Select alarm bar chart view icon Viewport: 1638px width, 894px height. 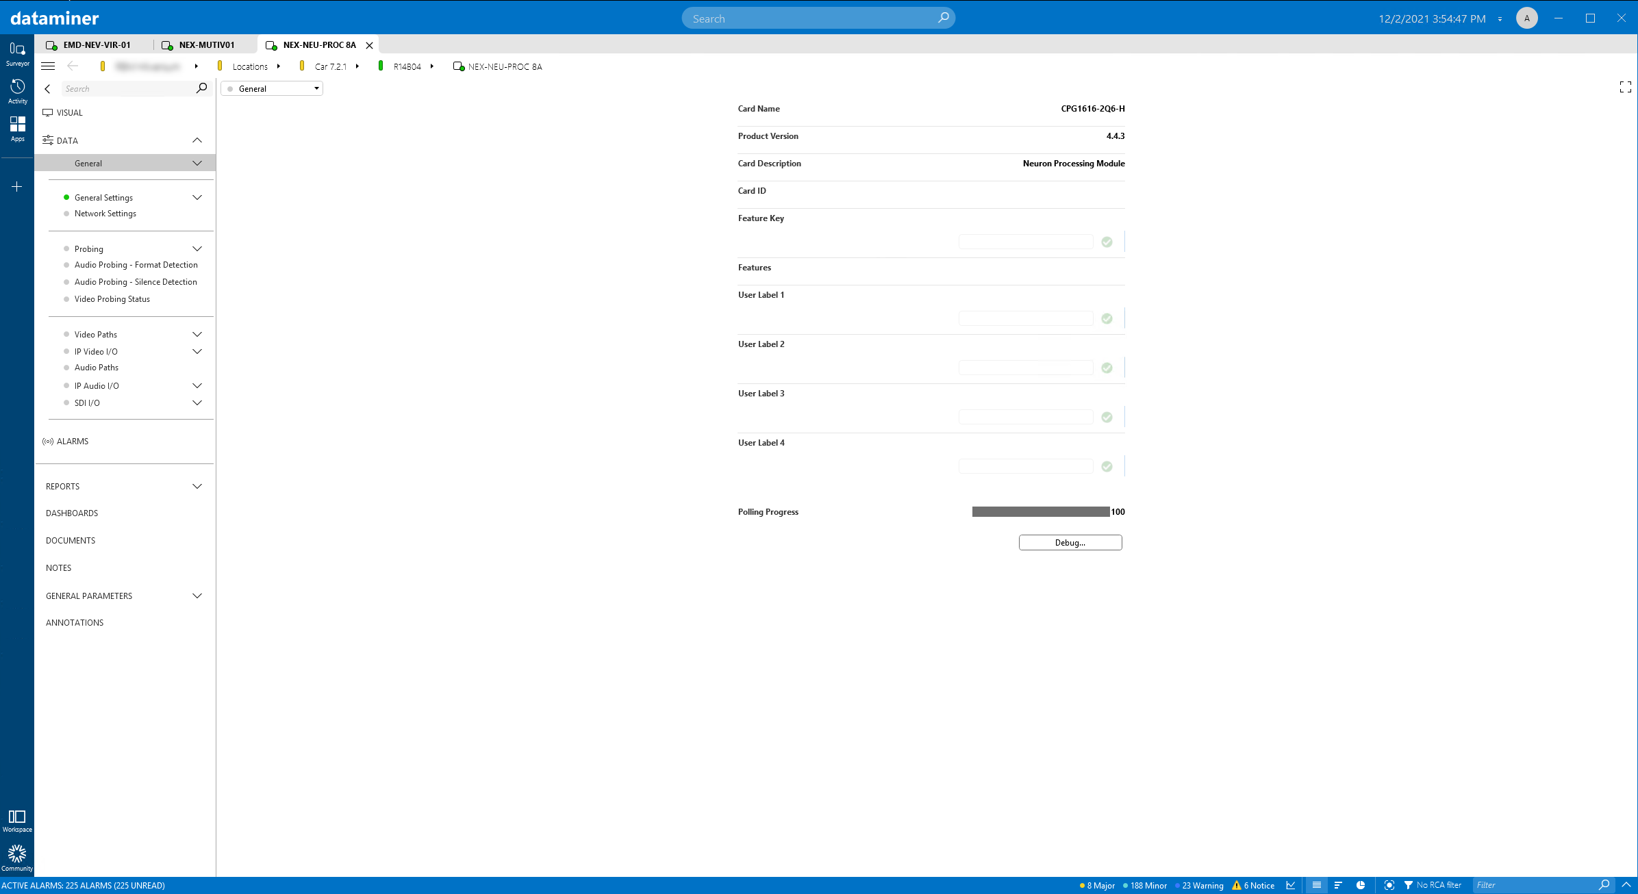(1338, 885)
